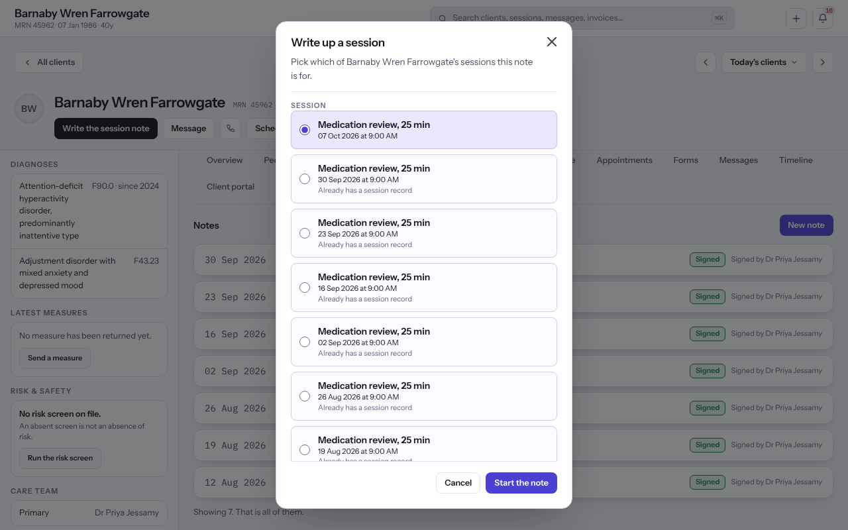Click the Signed badge on 30 Sep 2026 note
The height and width of the screenshot is (530, 848).
click(708, 260)
